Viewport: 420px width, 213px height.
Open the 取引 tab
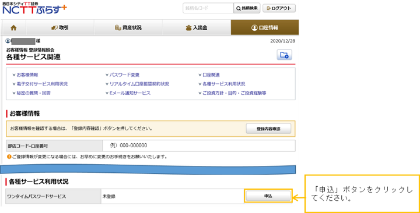(x=60, y=27)
